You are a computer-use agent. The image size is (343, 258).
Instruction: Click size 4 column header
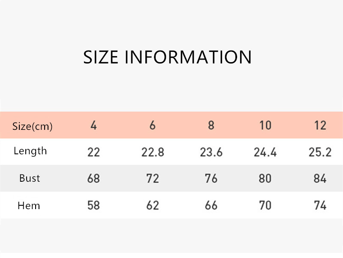pyautogui.click(x=93, y=126)
